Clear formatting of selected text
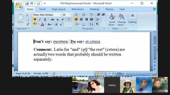Viewport: 170px width, 95px height. coord(69,19)
